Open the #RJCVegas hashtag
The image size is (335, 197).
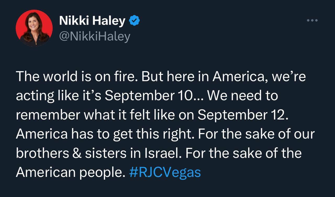click(x=165, y=172)
